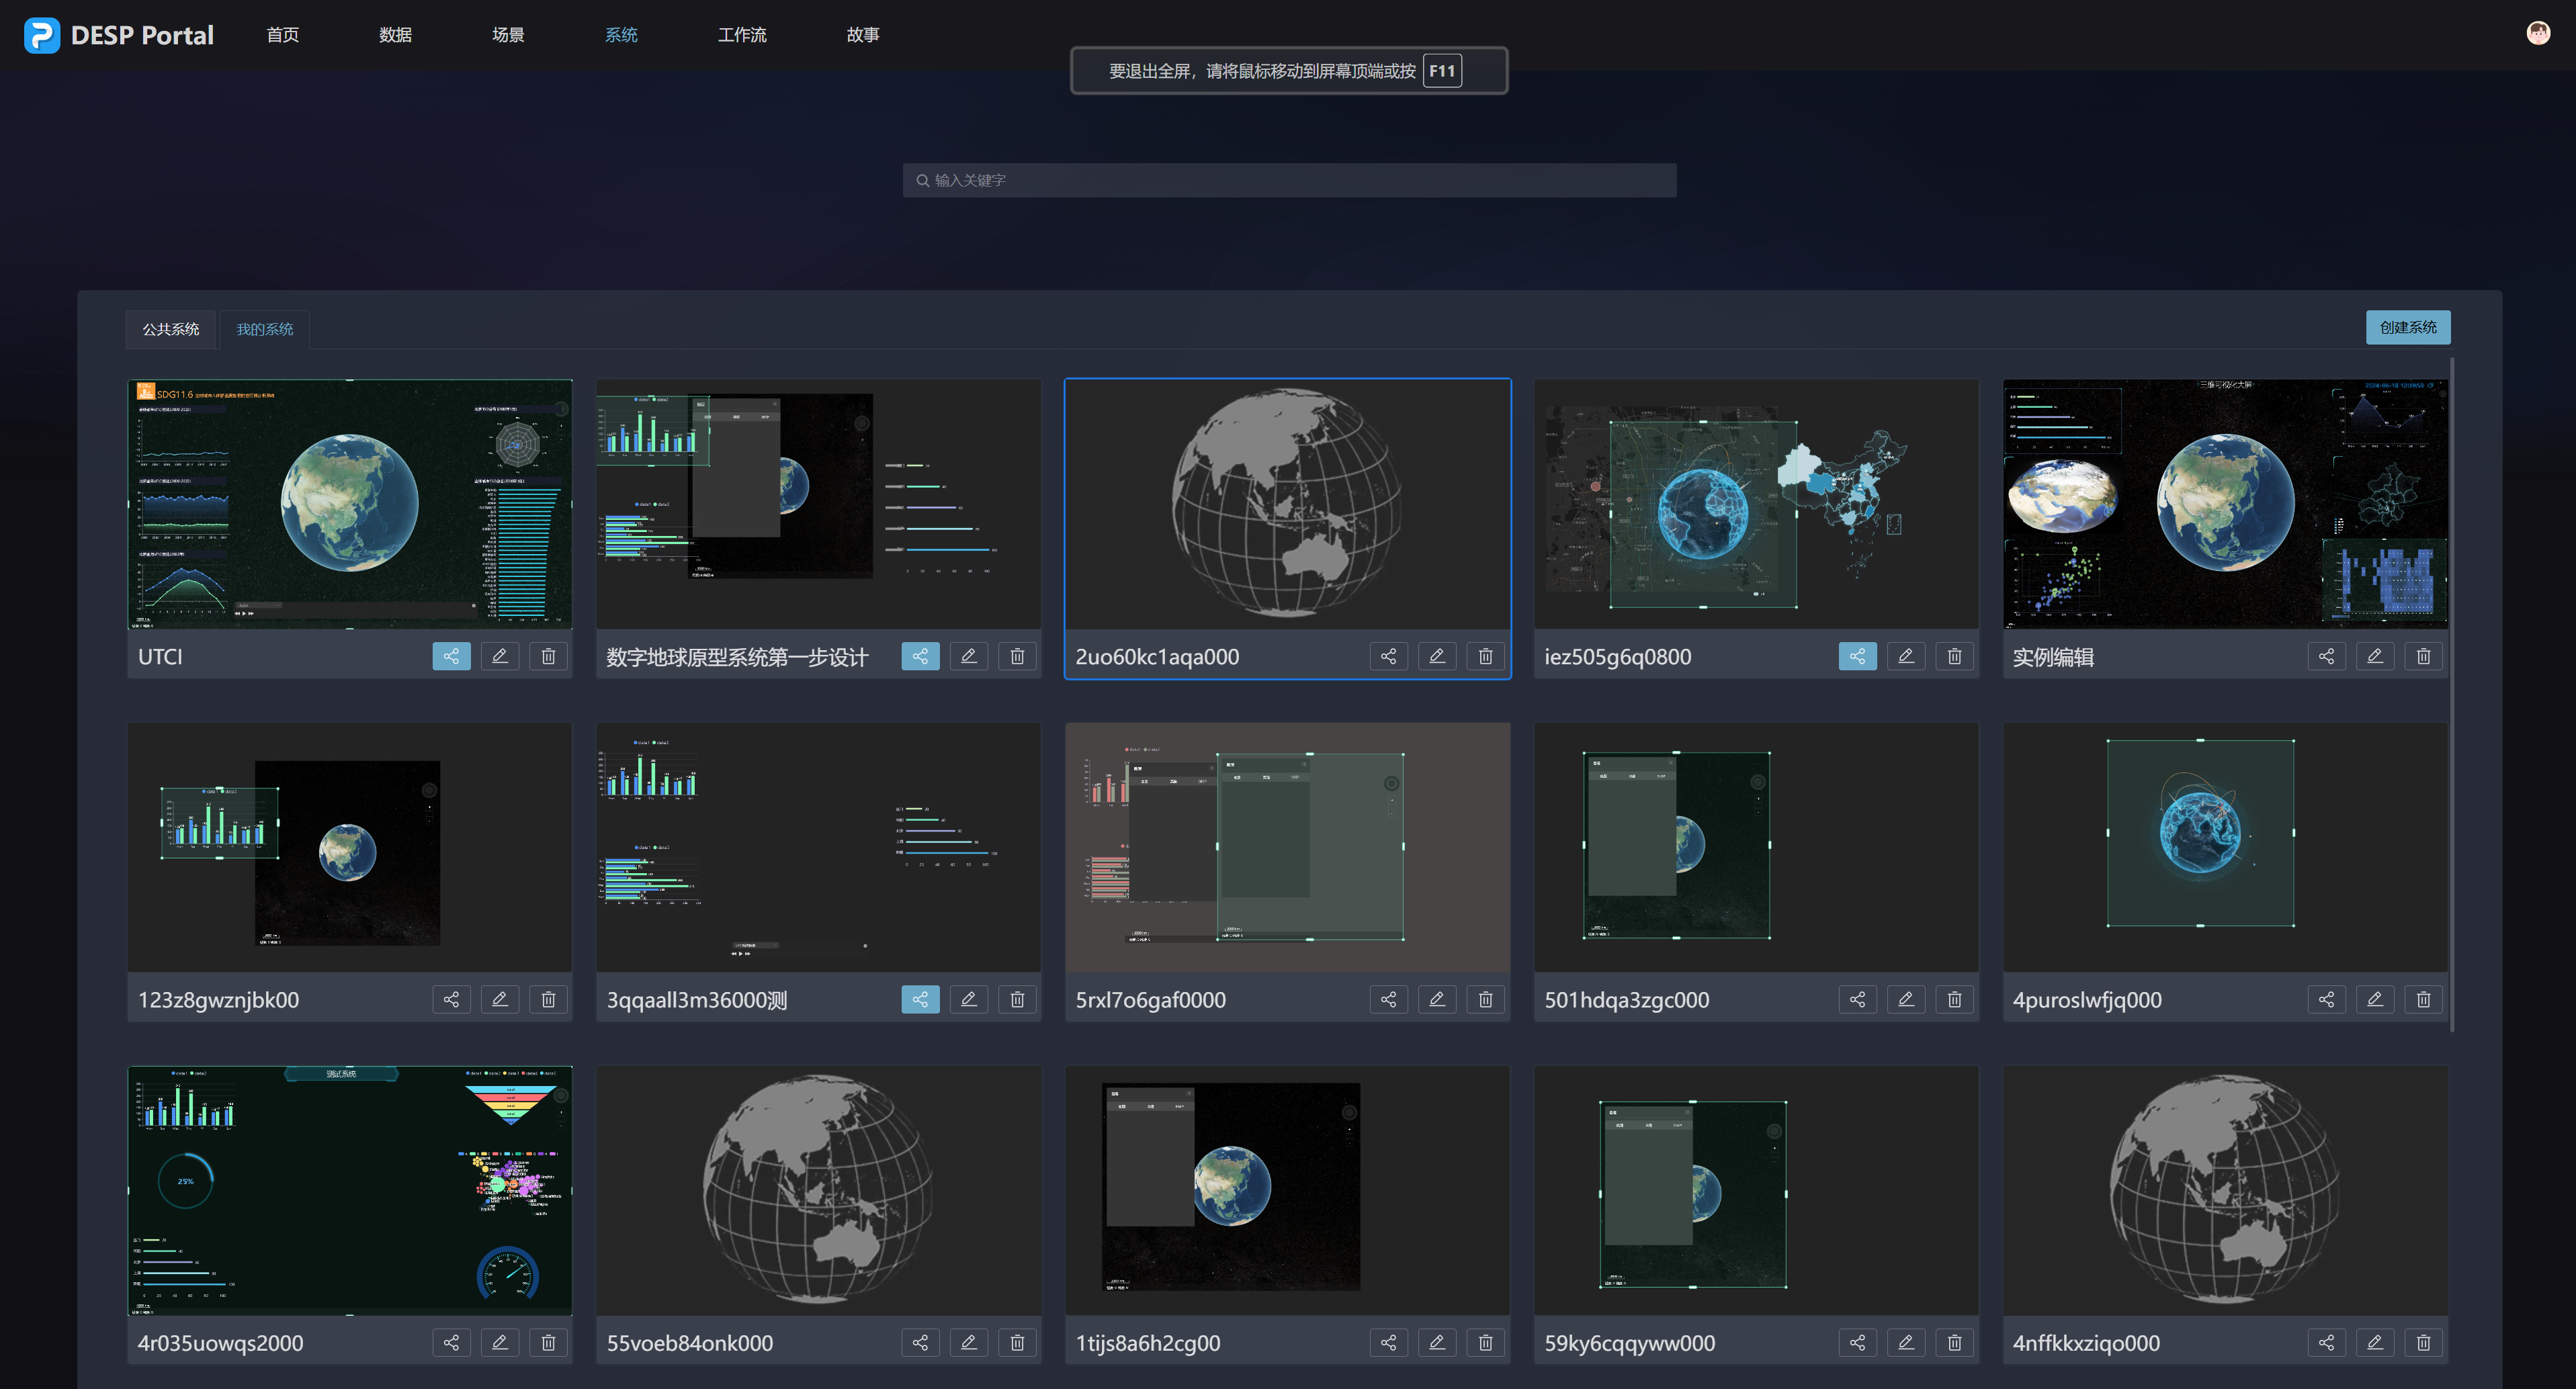Edit the 实例编辑 system
This screenshot has height=1389, width=2576.
[x=2375, y=656]
